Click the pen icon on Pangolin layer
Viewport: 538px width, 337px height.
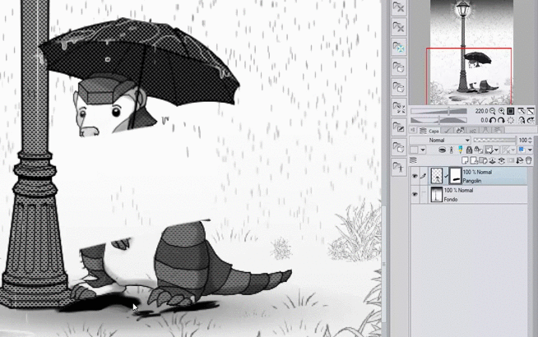click(x=424, y=176)
